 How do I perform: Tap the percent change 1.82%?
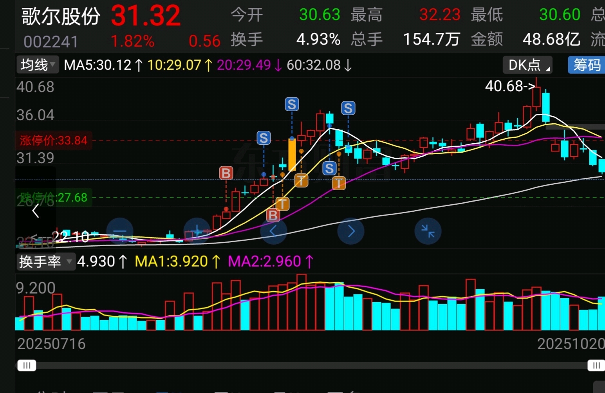(133, 41)
